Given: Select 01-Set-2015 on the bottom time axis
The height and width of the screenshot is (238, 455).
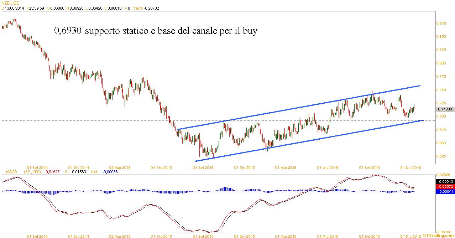Looking at the screenshot, I should [203, 236].
